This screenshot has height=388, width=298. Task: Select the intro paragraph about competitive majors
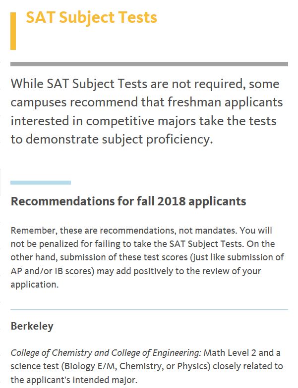(147, 111)
